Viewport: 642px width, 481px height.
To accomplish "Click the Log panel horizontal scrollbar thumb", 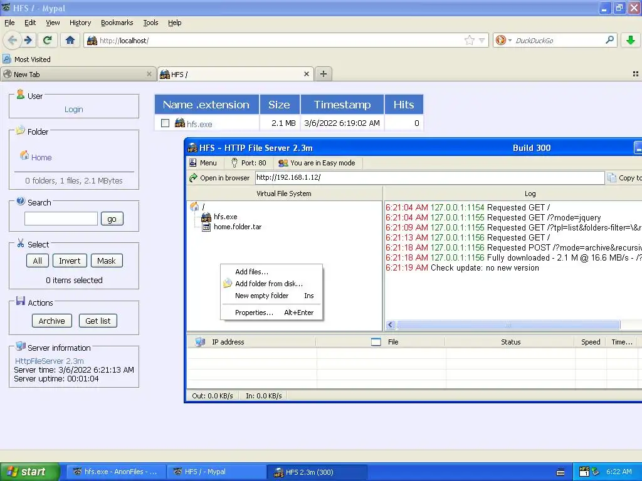I will (x=508, y=325).
